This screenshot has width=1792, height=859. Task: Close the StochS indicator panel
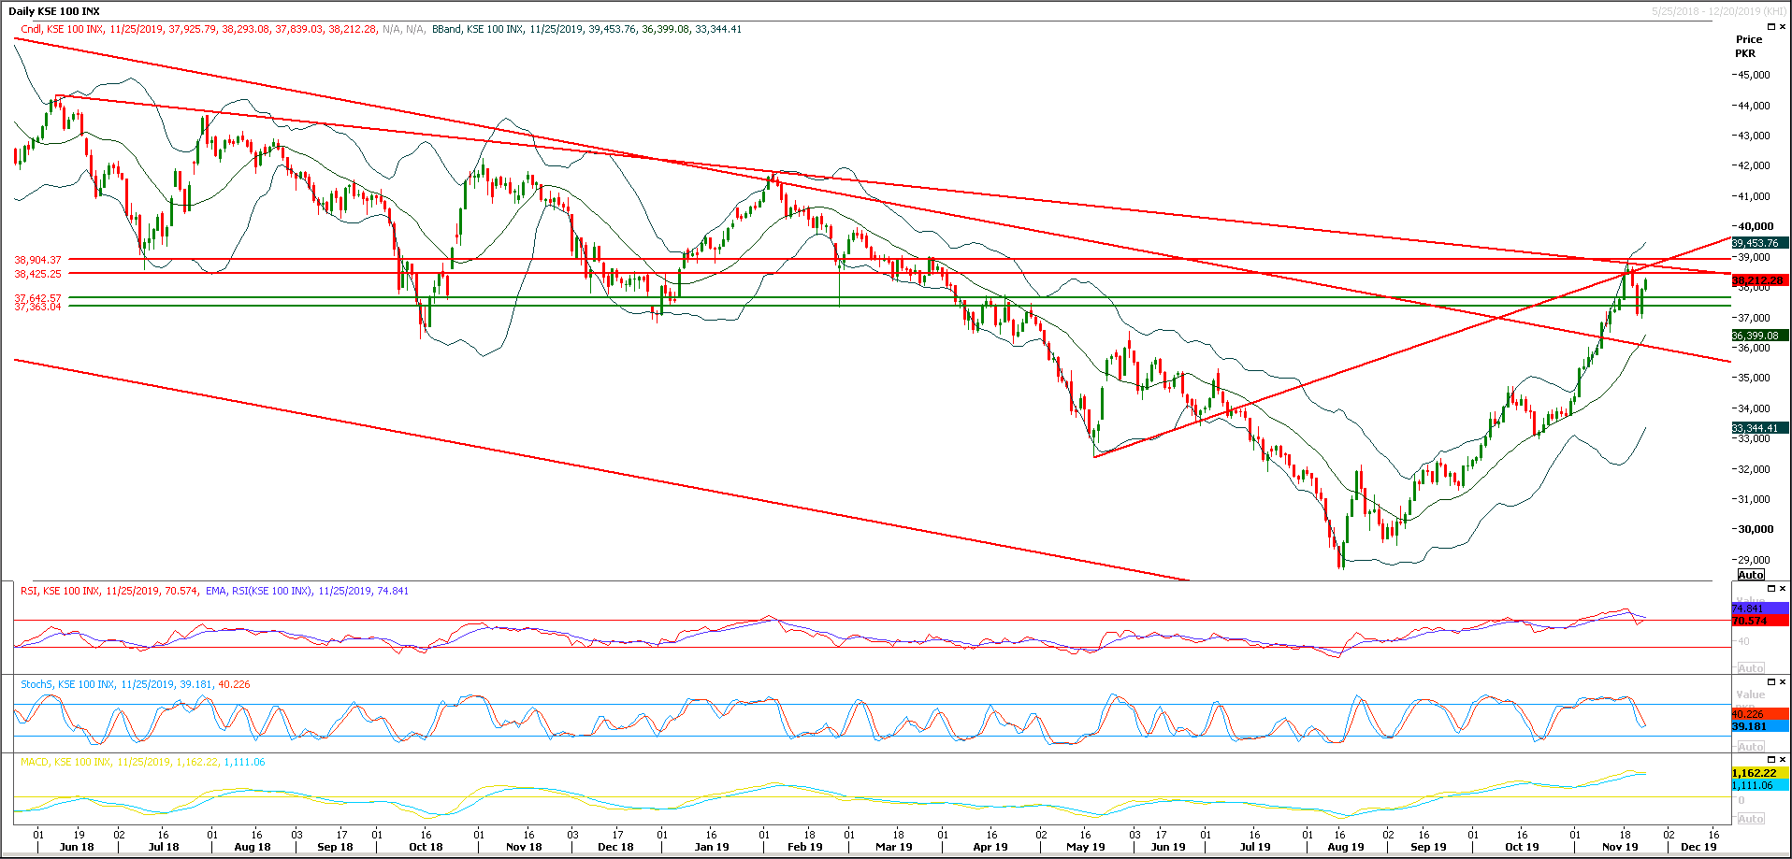[1783, 682]
